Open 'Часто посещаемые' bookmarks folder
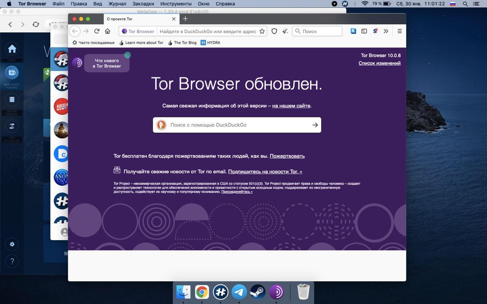Viewport: 487px width, 304px height. (93, 43)
